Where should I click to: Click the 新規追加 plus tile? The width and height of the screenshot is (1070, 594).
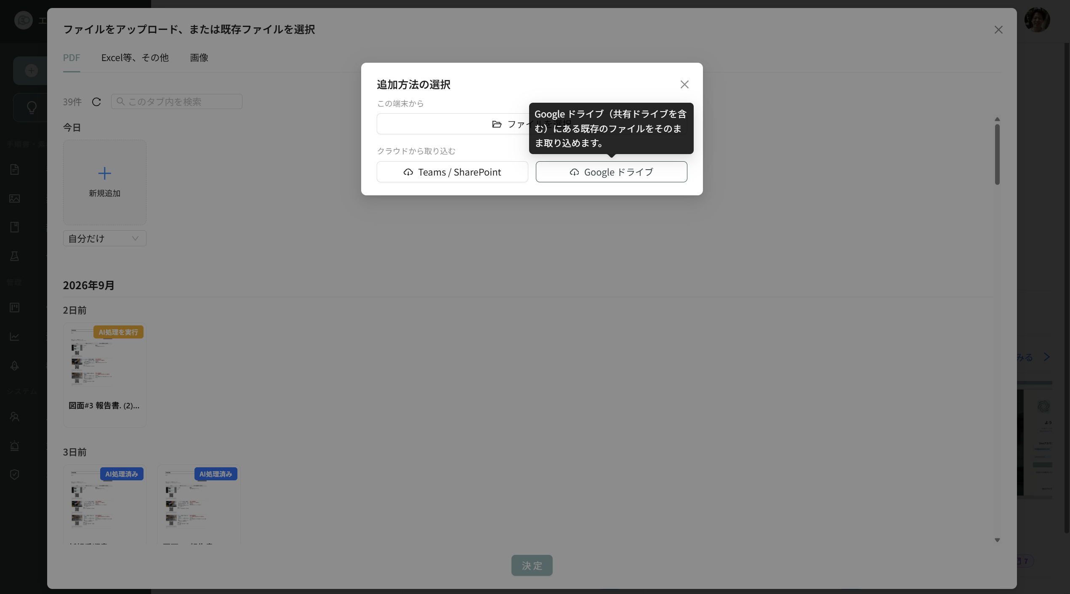[105, 182]
